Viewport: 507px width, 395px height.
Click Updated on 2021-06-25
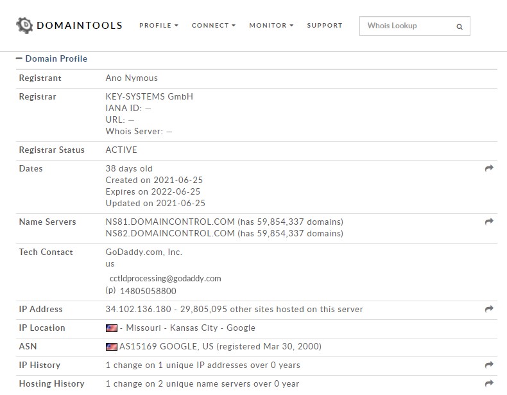pos(155,203)
